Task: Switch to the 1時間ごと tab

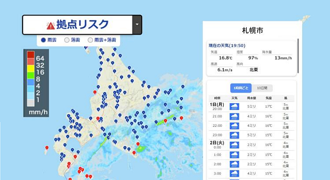Action: 241,88
